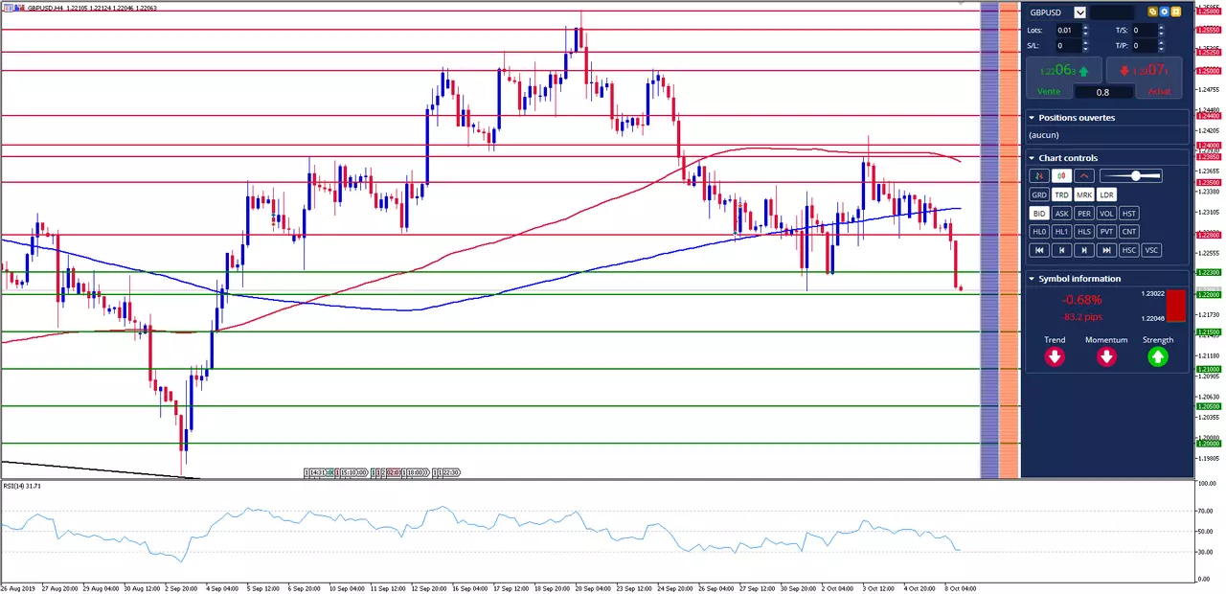Click the empty field next to symbol dropdown
Image resolution: width=1226 pixels, height=594 pixels.
(x=1112, y=12)
